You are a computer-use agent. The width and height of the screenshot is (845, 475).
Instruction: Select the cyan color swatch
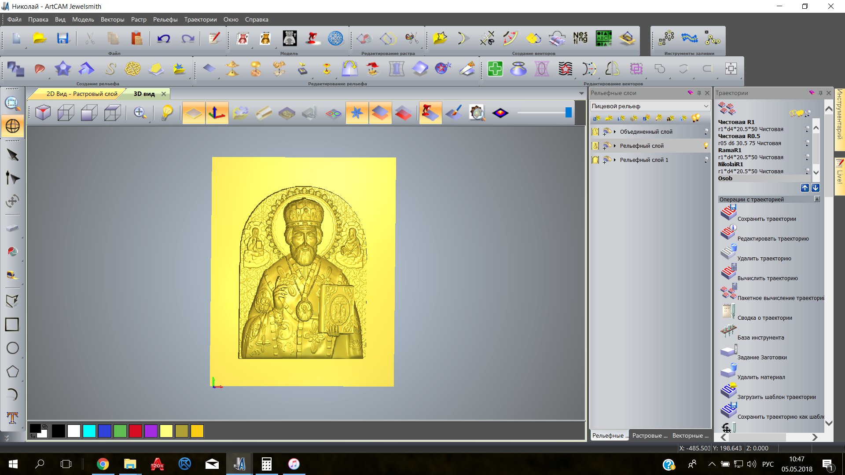pos(89,431)
